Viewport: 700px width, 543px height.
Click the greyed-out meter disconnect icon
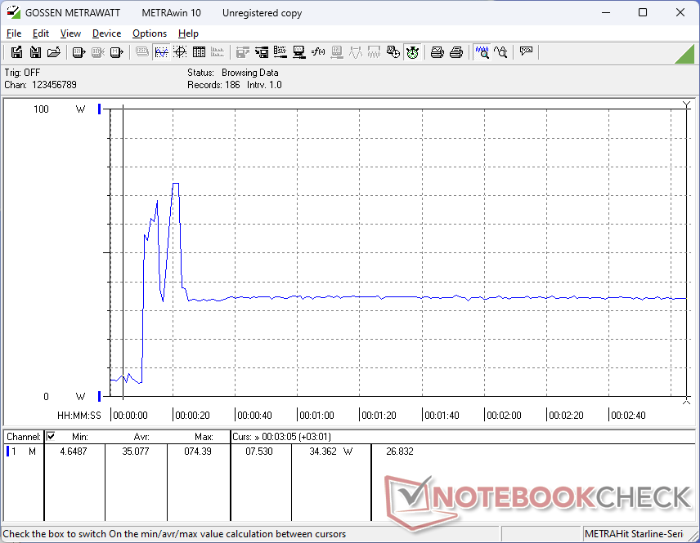[98, 52]
